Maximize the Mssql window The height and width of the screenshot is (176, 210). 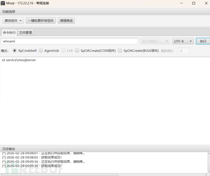pyautogui.click(x=194, y=3)
